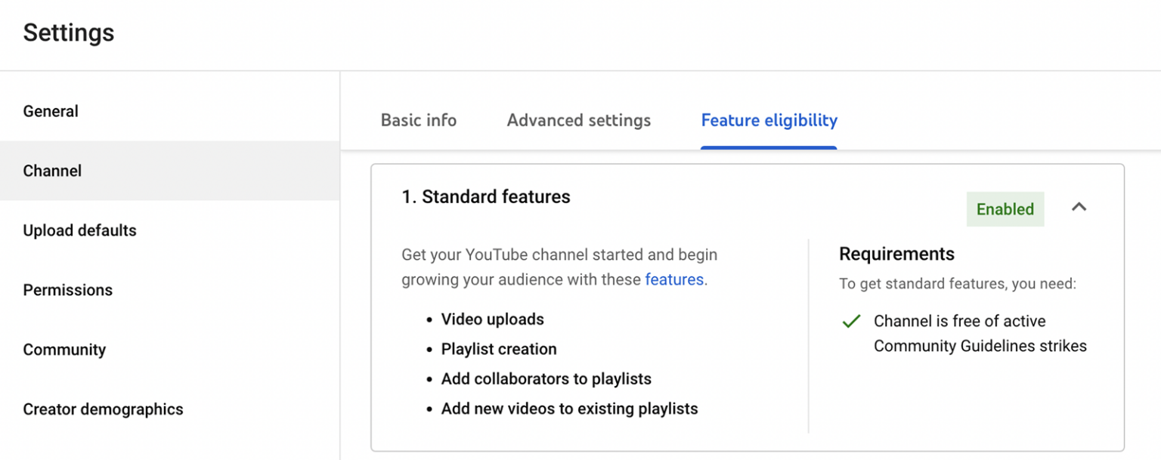Click the Settings page title
This screenshot has height=460, width=1161.
coord(68,32)
